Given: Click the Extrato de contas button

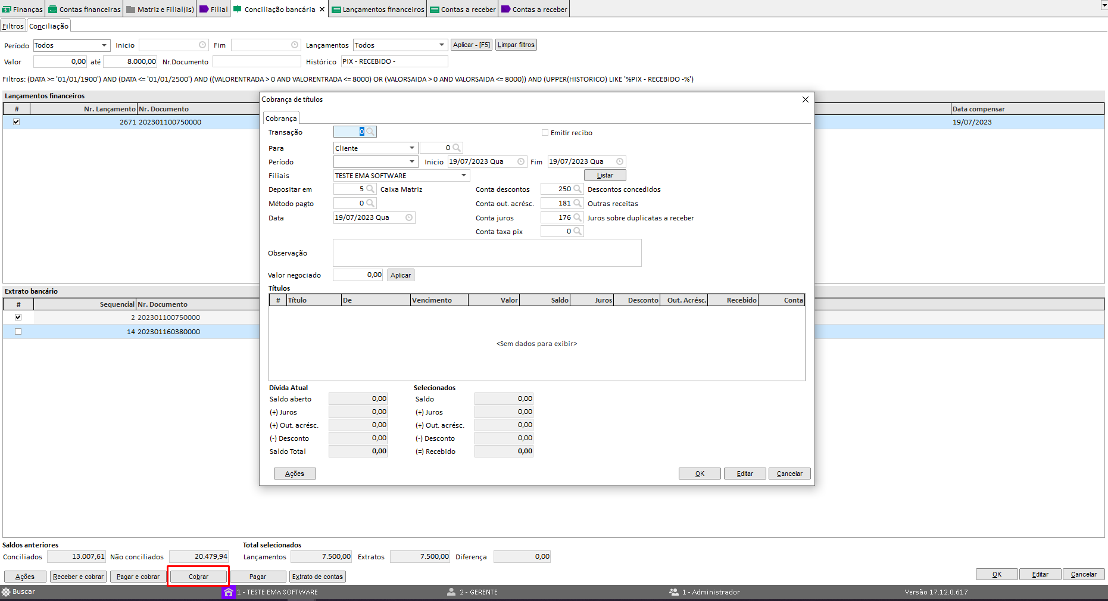Looking at the screenshot, I should [317, 577].
